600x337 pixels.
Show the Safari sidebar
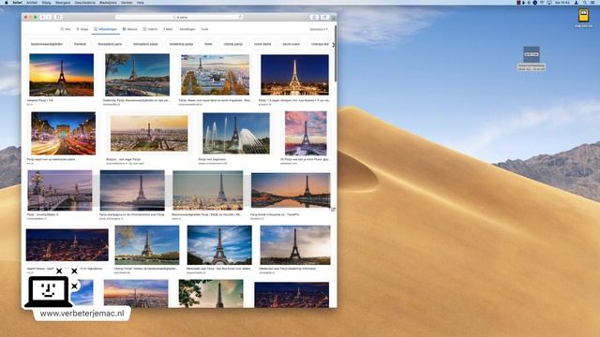click(58, 17)
